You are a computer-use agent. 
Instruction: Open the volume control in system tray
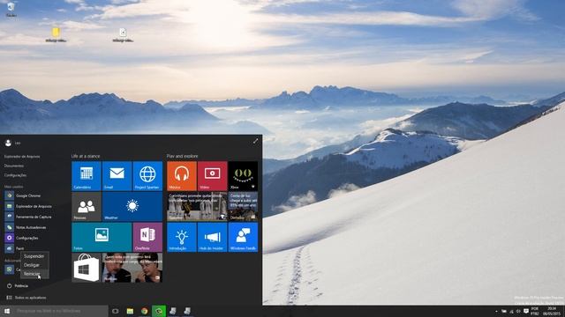518,312
